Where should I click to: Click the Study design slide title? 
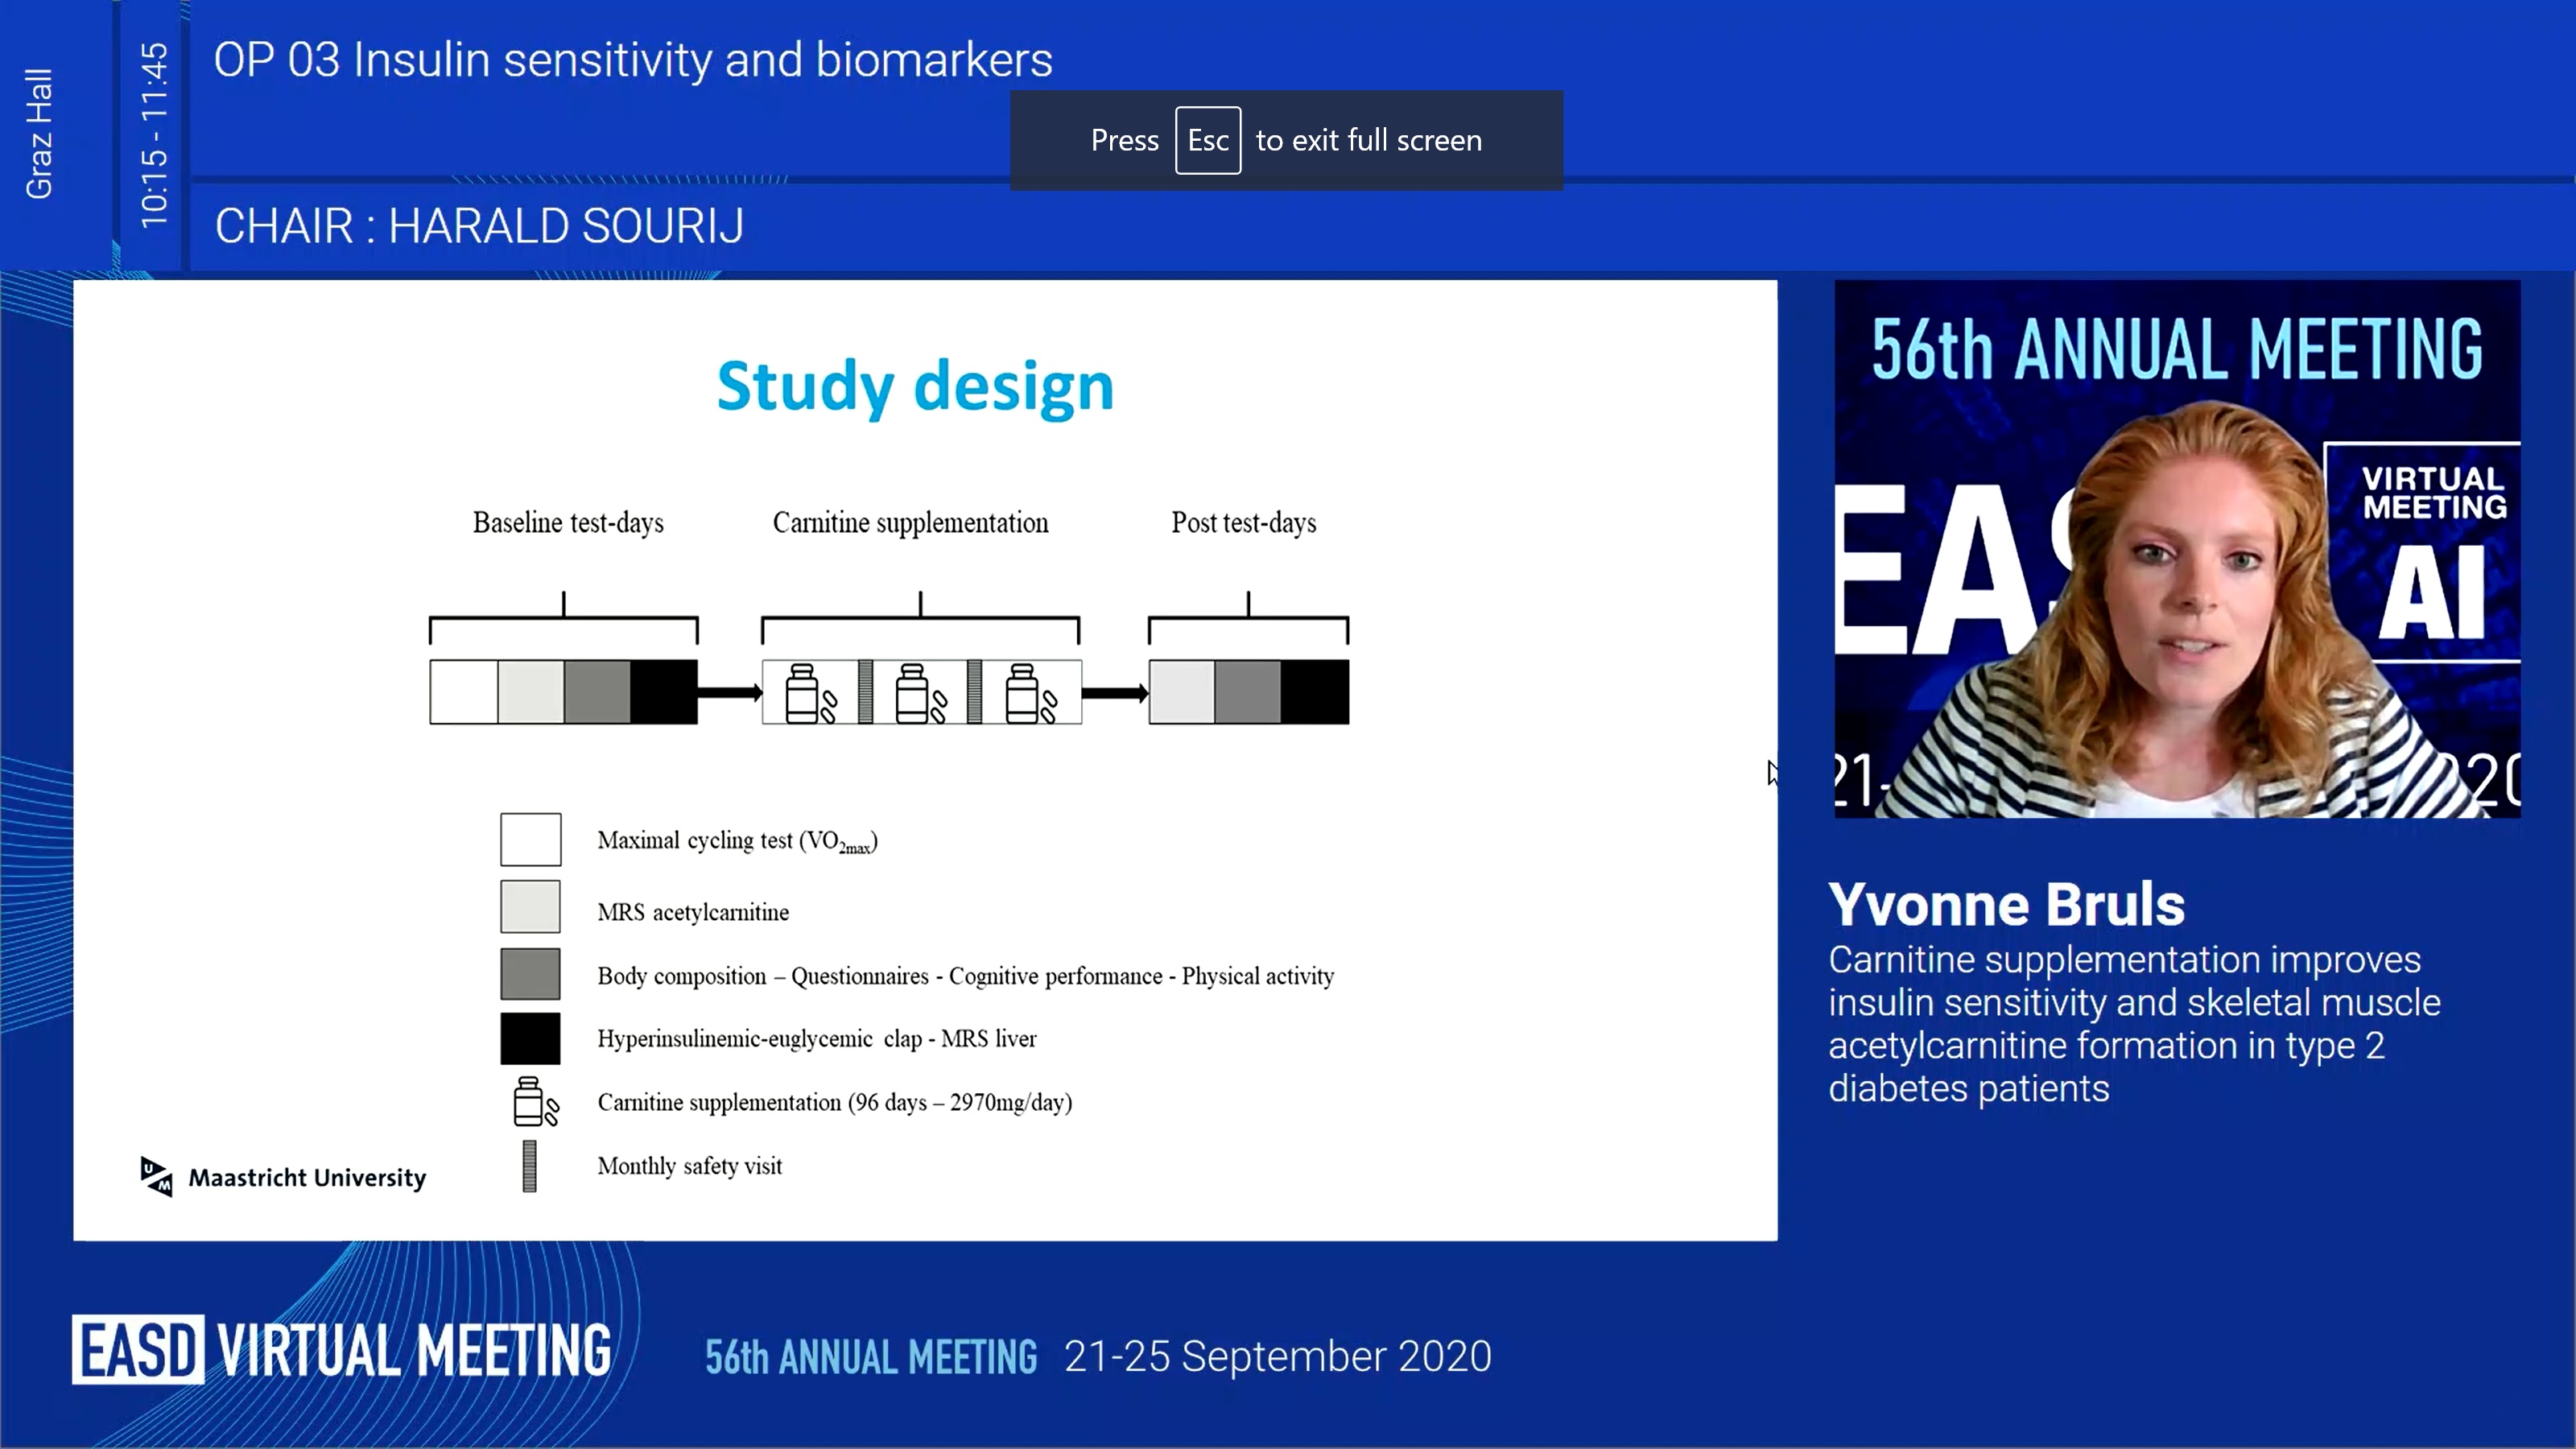(x=915, y=386)
